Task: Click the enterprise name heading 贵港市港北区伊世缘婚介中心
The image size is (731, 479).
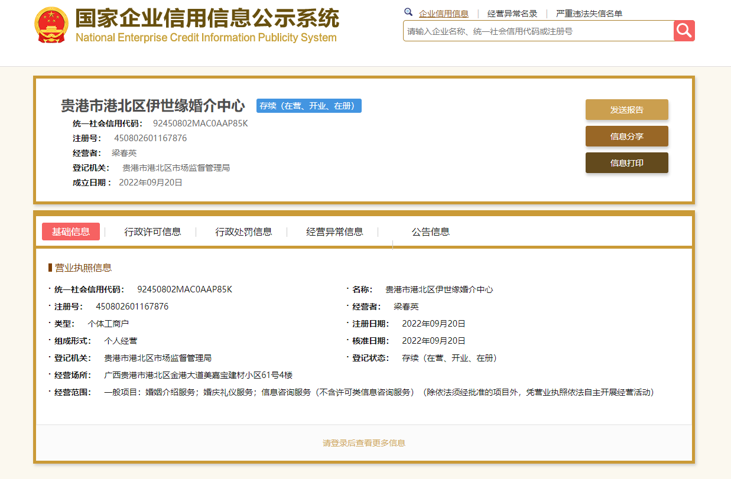Action: (153, 106)
